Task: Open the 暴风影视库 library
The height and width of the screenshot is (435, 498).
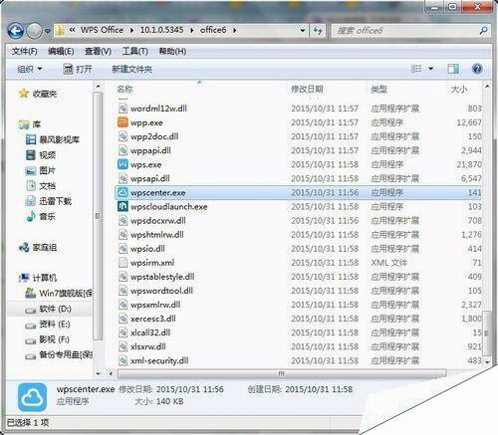Action: 59,139
